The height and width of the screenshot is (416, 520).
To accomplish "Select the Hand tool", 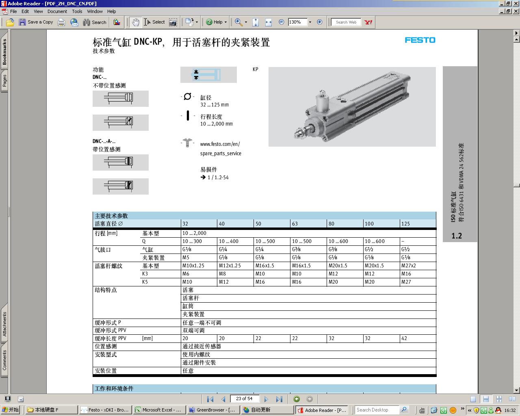I will (136, 22).
